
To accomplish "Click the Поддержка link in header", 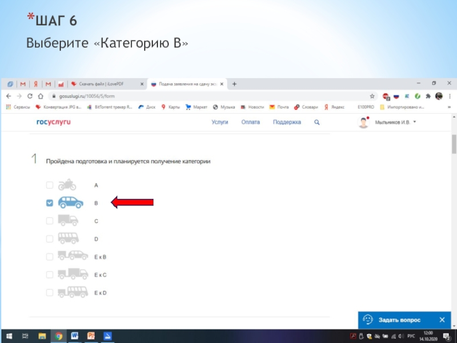I will coord(287,122).
